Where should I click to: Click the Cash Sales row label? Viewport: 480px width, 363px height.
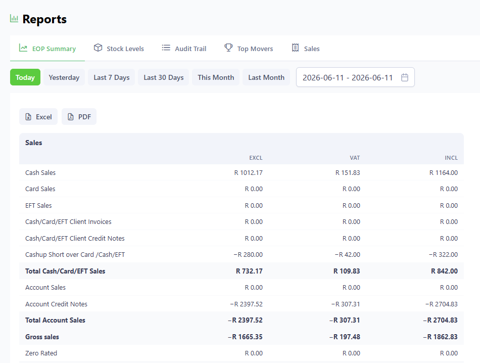[x=40, y=173]
